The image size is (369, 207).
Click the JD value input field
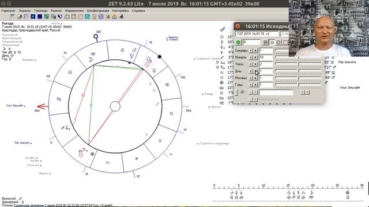[276, 92]
